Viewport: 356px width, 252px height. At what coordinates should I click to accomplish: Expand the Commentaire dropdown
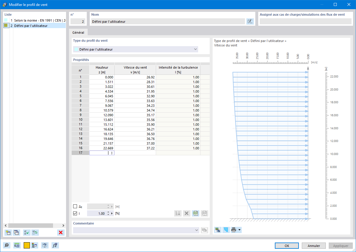197,230
